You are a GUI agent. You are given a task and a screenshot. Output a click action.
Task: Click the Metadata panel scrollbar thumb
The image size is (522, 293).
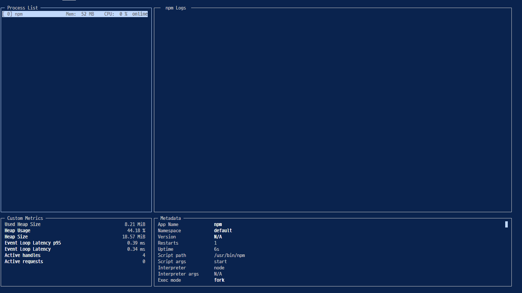tap(506, 224)
